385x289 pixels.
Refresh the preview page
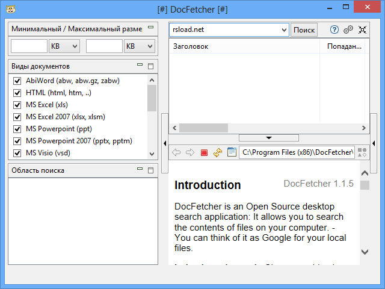[218, 152]
